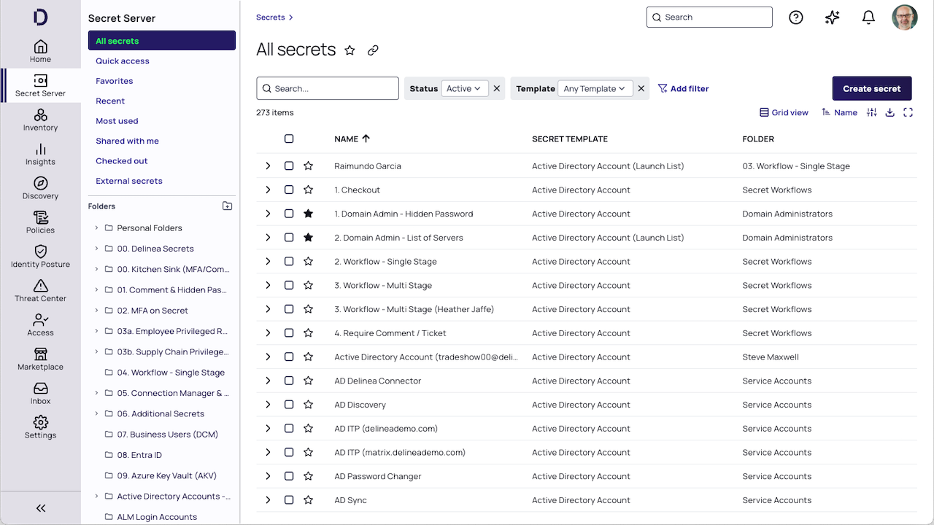Open Favorites in sidebar
The image size is (934, 525).
(x=115, y=81)
